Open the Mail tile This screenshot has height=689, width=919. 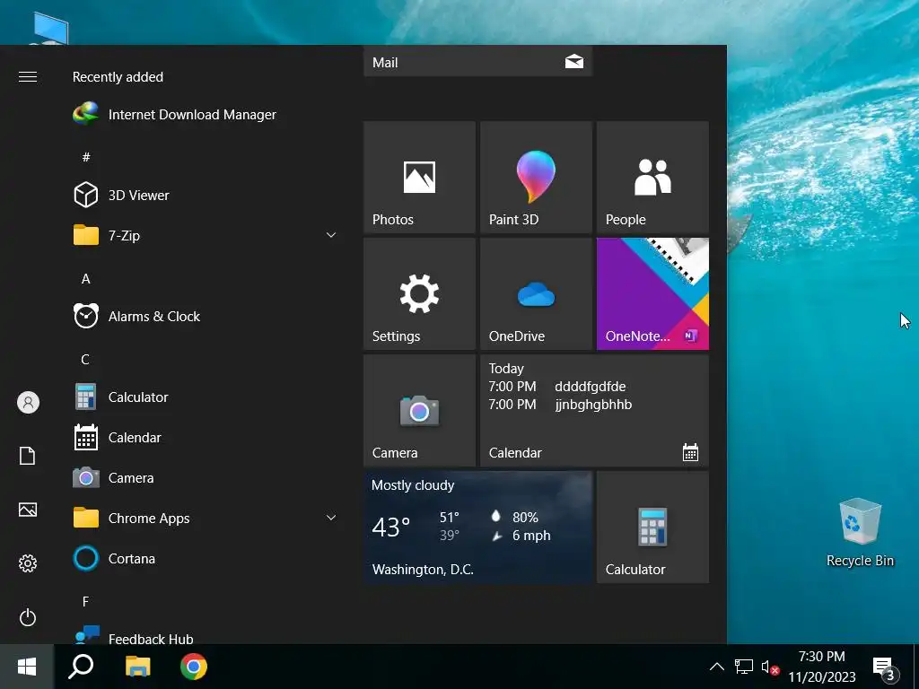tap(478, 61)
